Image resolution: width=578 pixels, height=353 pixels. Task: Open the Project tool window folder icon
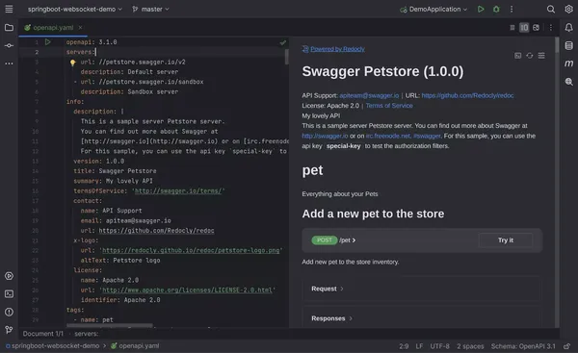pyautogui.click(x=9, y=28)
